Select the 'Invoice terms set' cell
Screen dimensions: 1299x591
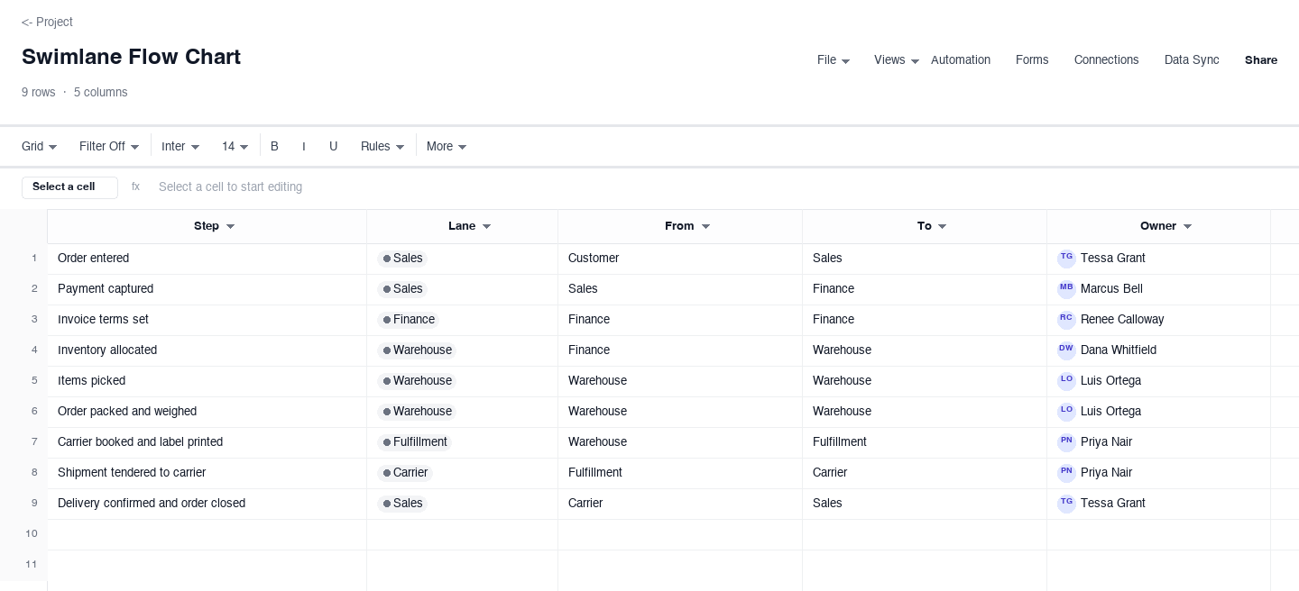point(207,320)
